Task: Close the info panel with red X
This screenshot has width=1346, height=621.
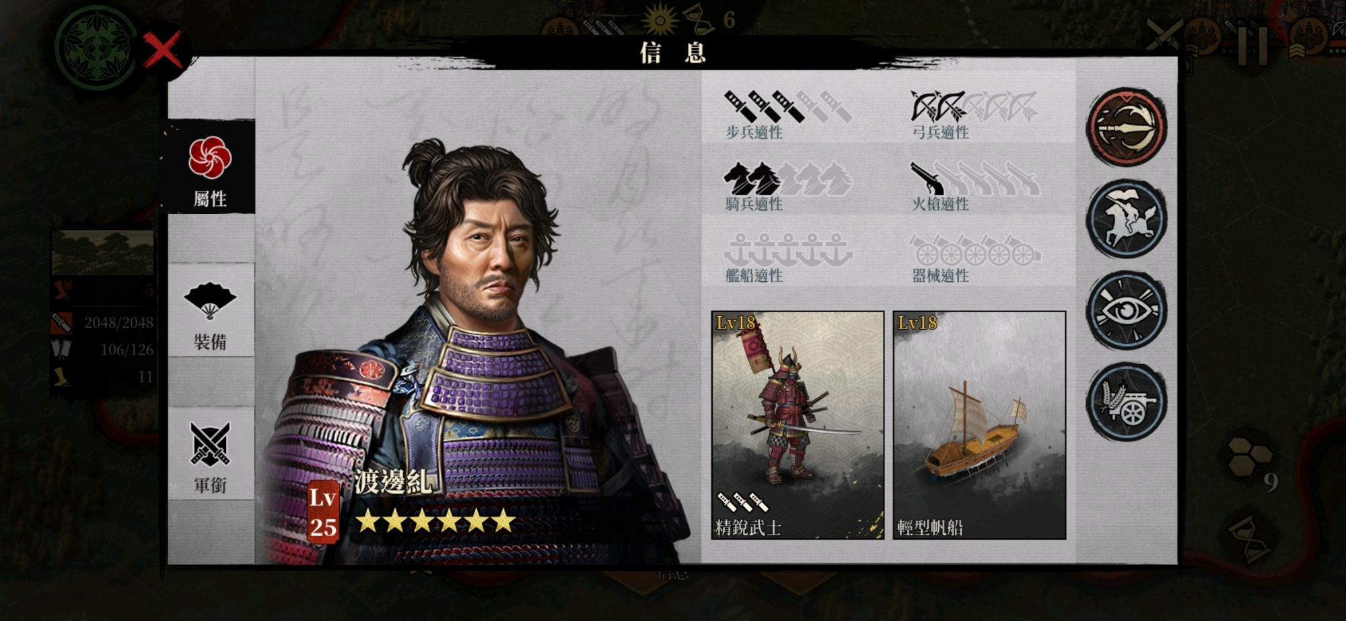Action: coord(163,51)
